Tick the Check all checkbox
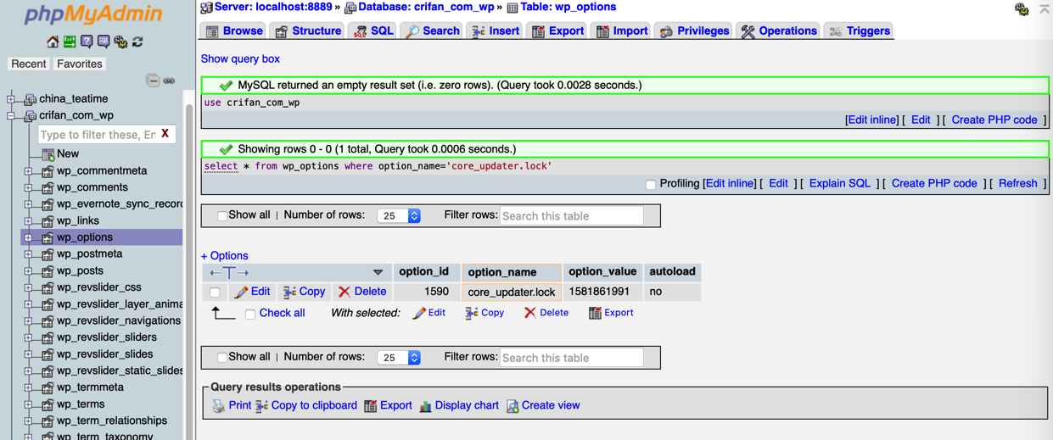This screenshot has height=440, width=1053. pyautogui.click(x=250, y=314)
